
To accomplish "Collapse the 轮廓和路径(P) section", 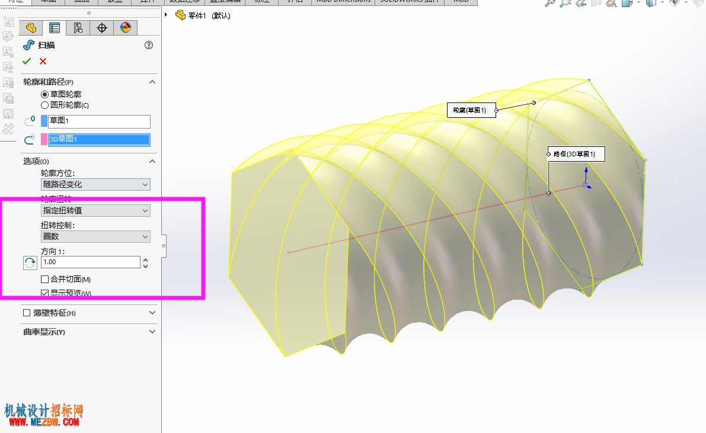I will pos(152,82).
